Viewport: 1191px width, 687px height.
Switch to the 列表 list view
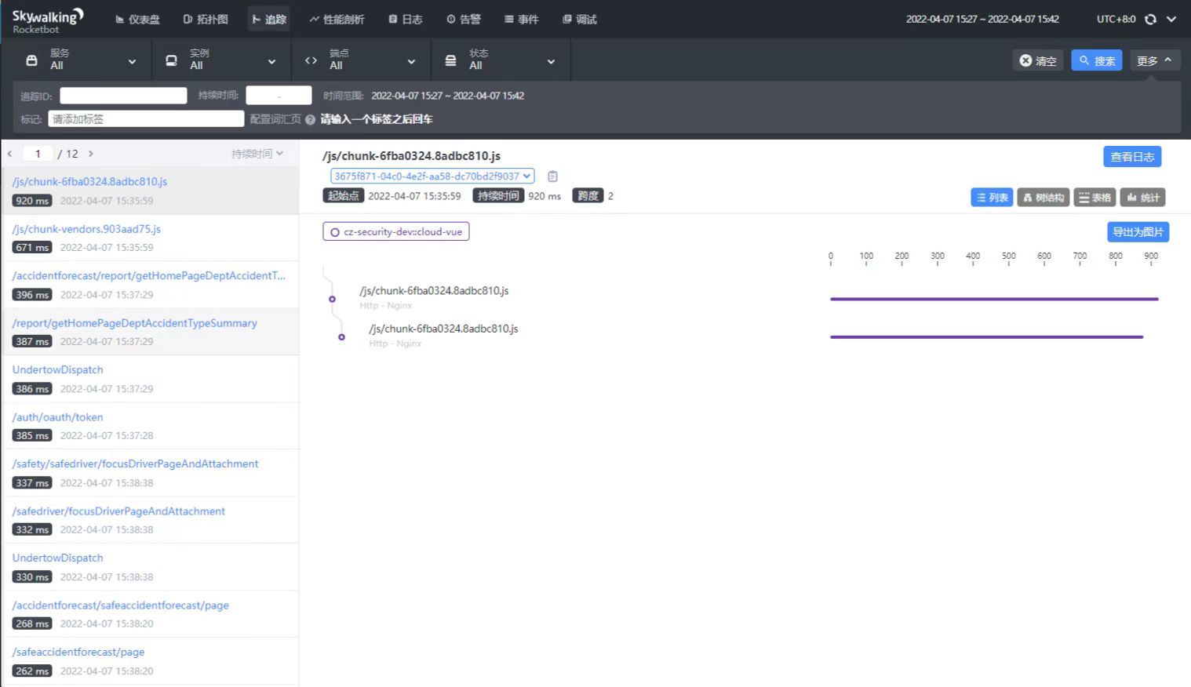tap(992, 198)
